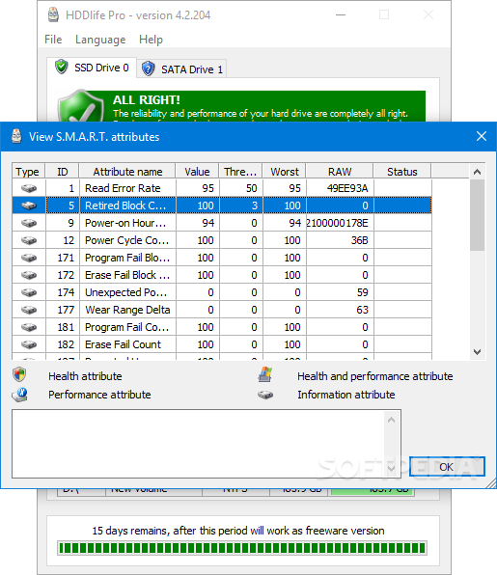Screen dimensions: 497x575
Task: Sort by the Type column header
Action: coord(28,172)
